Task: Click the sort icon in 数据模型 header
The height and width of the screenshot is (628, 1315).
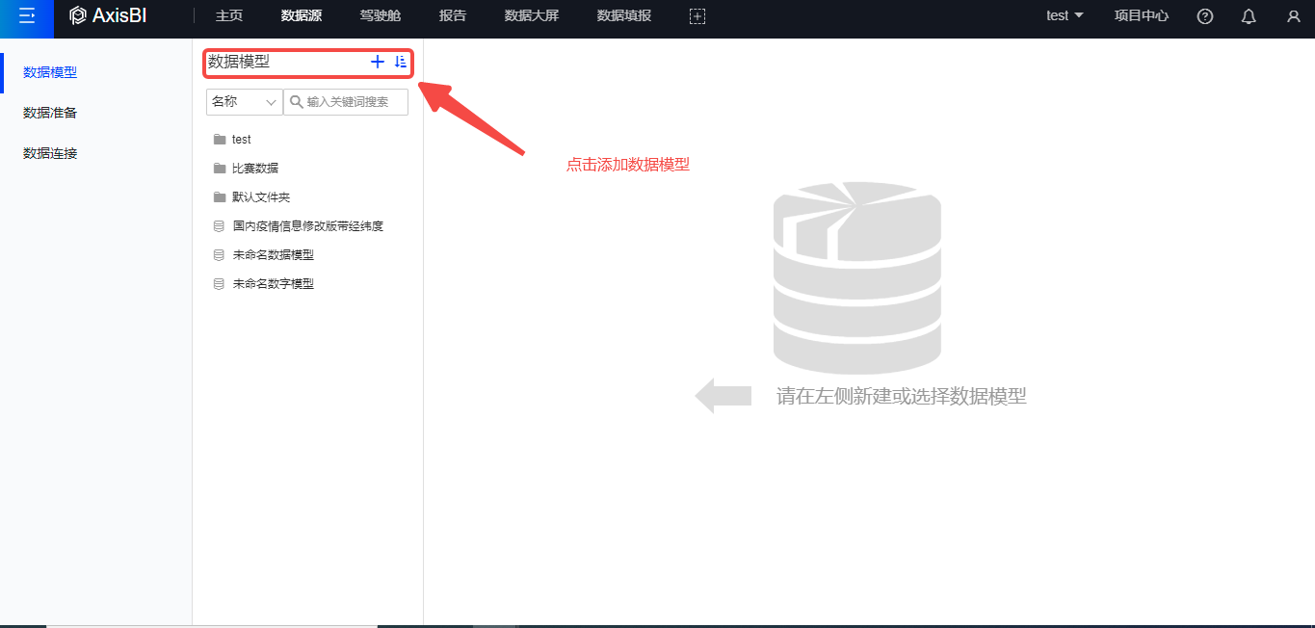Action: click(401, 62)
